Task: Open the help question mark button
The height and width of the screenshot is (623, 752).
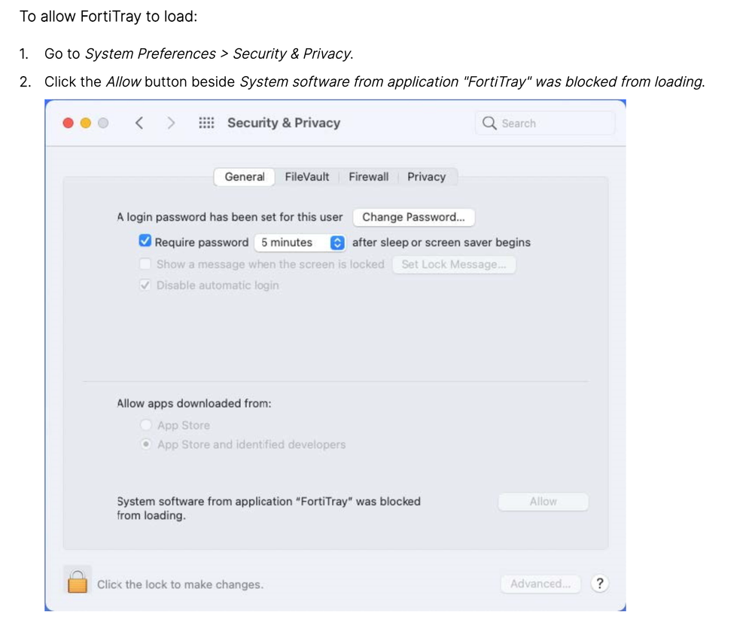Action: click(x=599, y=583)
